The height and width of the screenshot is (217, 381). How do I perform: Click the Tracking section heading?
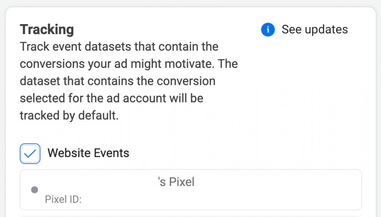tap(47, 30)
